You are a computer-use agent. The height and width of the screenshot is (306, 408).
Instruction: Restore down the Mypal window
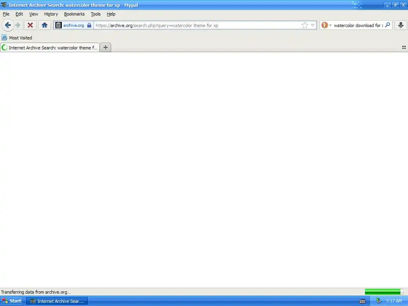(396, 5)
